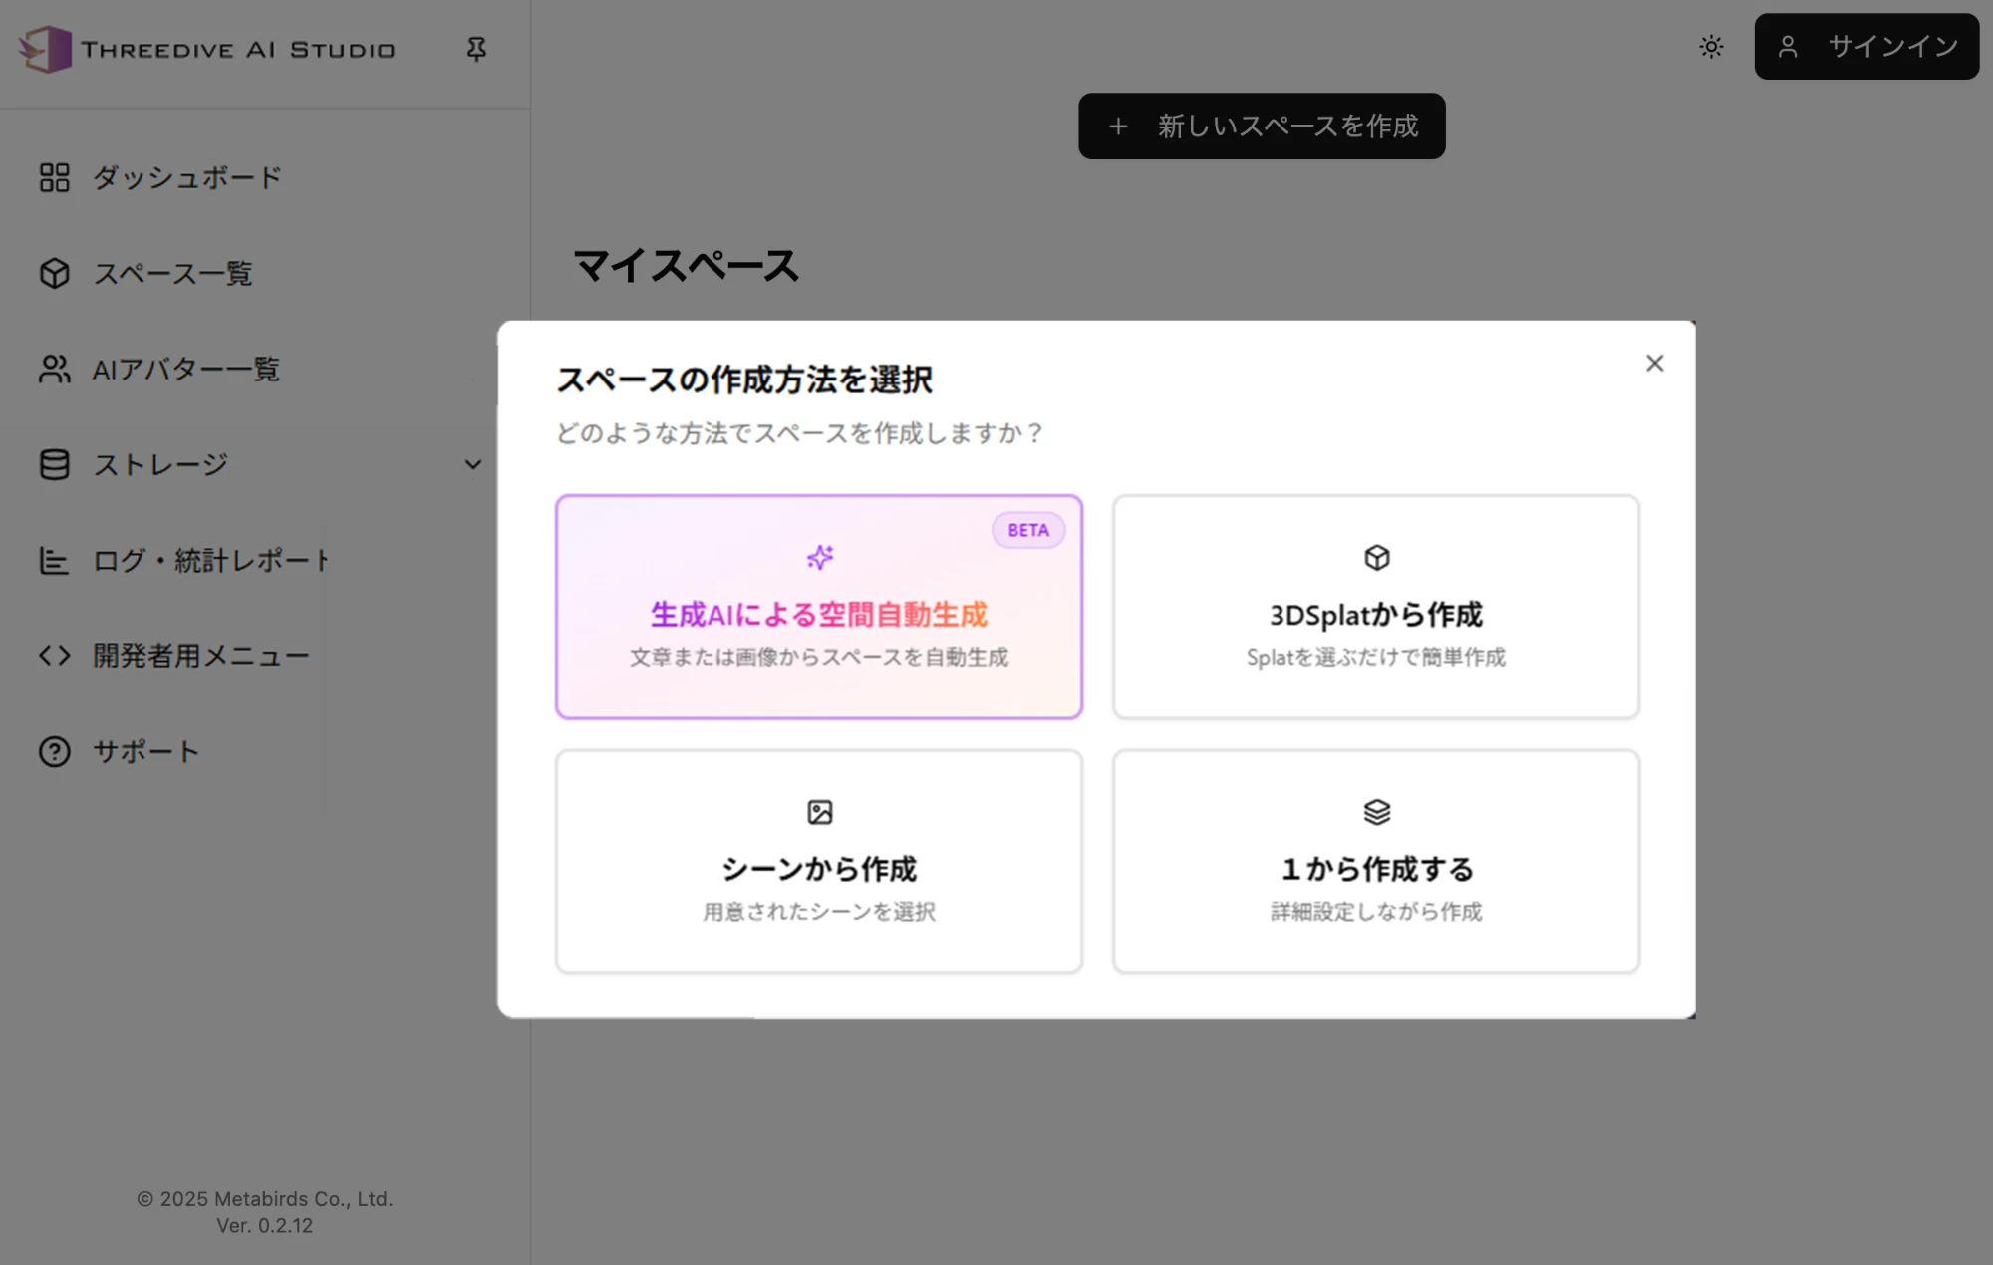Click the AIアバター一覧 people icon

click(55, 369)
